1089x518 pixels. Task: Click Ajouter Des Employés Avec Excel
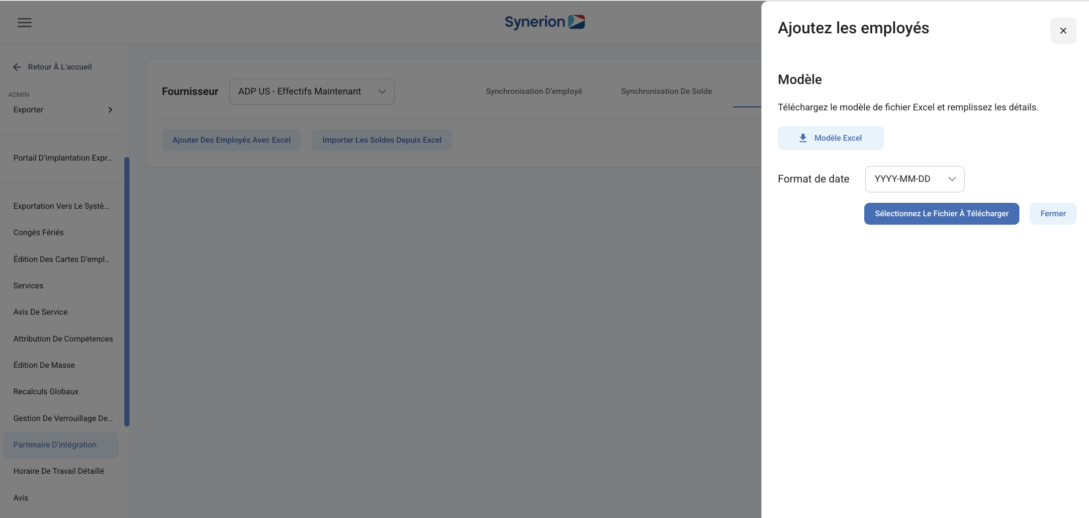point(232,140)
